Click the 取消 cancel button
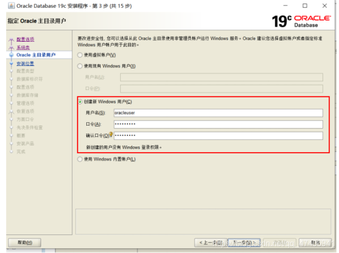 point(315,242)
